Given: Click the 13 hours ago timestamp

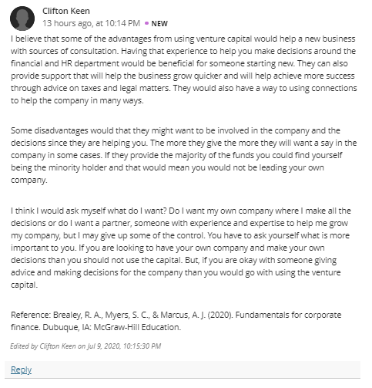Looking at the screenshot, I should click(x=91, y=23).
